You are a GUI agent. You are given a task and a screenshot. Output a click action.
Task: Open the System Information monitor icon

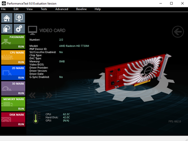(x=19, y=18)
